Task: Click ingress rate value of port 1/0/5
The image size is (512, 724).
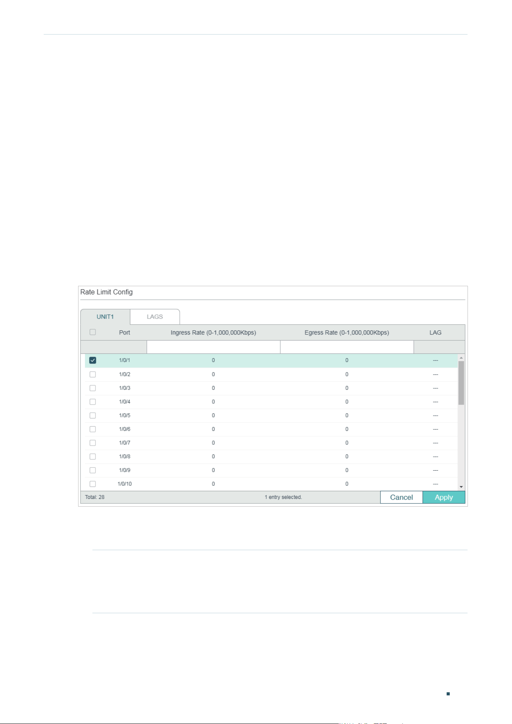Action: pyautogui.click(x=213, y=415)
